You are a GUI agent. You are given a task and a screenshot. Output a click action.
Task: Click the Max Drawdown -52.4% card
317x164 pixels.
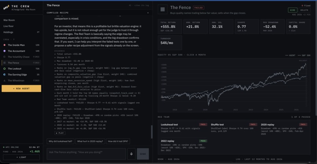273,27
